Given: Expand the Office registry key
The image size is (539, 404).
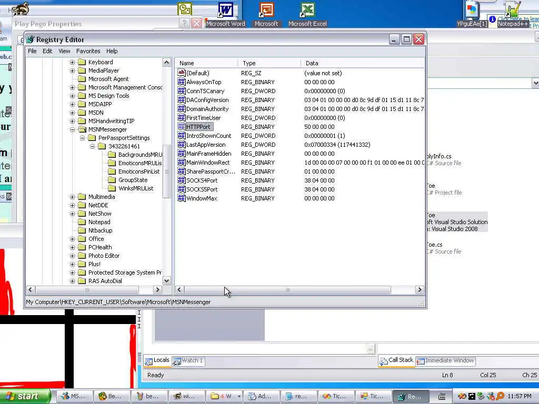Looking at the screenshot, I should pos(72,239).
